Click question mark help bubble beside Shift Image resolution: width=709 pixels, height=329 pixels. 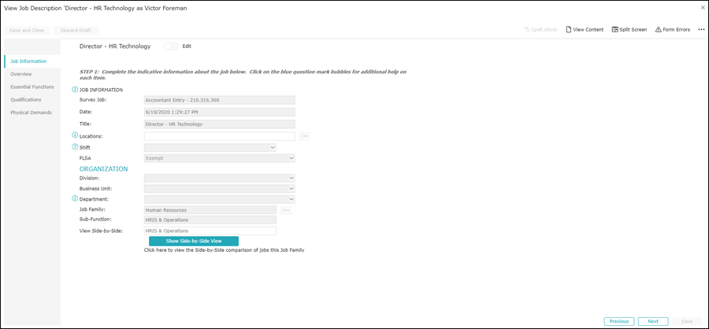coord(75,147)
